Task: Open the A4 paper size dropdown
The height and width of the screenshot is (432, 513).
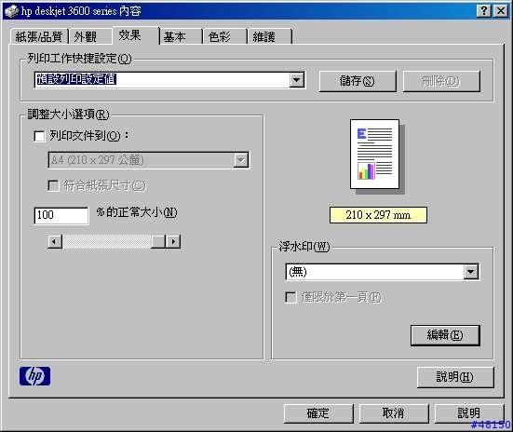Action: [x=241, y=160]
